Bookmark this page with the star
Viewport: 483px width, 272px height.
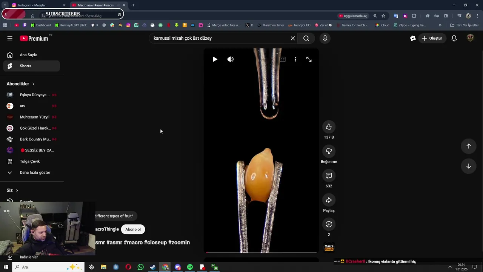383,16
